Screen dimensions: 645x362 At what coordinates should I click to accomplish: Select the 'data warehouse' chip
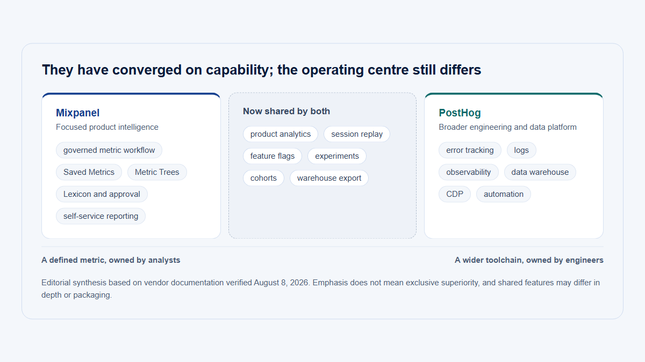(540, 172)
